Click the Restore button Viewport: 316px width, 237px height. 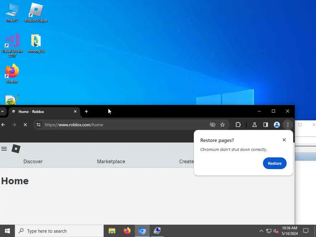click(275, 163)
